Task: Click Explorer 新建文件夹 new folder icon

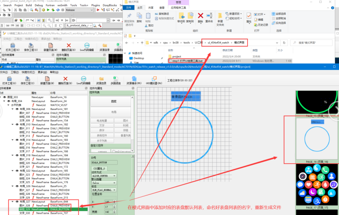Action: (x=220, y=16)
